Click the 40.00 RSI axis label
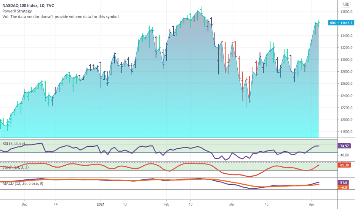Viewport: 355px width, 209px height. (x=345, y=155)
